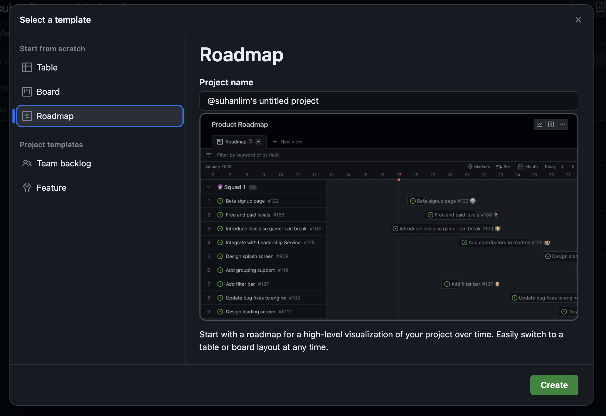Viewport: 606px width, 416px height.
Task: Go to next timeline period arrow
Action: coord(573,167)
